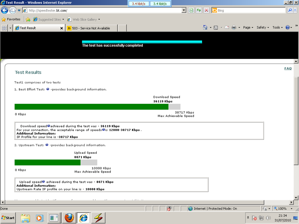Click the Favorites button

pyautogui.click(x=11, y=19)
